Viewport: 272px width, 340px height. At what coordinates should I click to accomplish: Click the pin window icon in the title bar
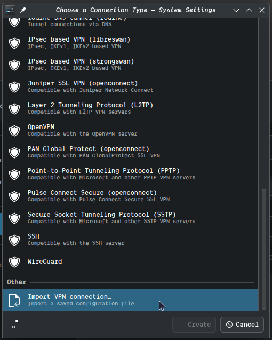click(x=23, y=10)
